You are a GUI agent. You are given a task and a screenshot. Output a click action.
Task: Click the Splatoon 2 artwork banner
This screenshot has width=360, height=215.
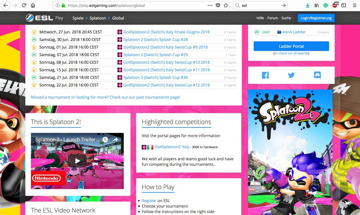(x=290, y=152)
